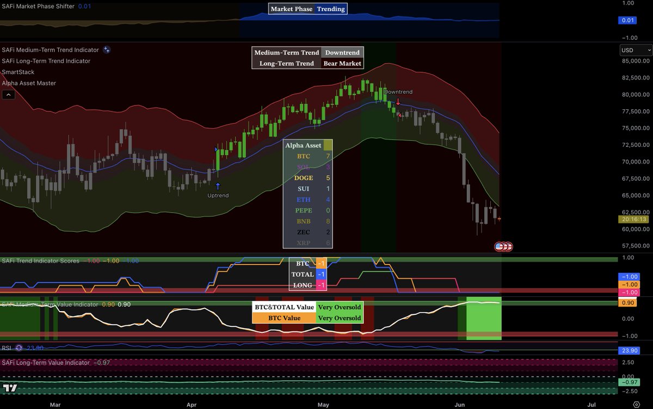Click the 70,000.00 price axis label
The width and height of the screenshot is (653, 409).
(x=636, y=162)
